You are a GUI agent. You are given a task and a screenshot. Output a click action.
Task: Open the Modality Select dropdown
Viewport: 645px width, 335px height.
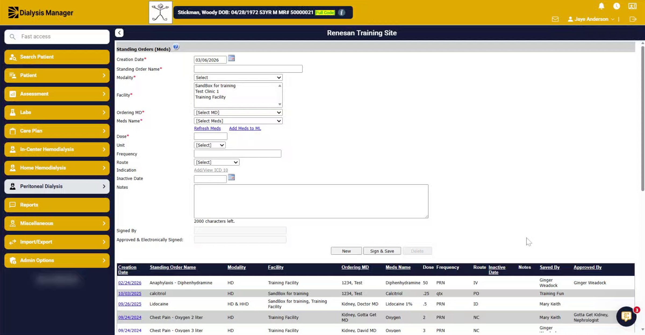(238, 77)
